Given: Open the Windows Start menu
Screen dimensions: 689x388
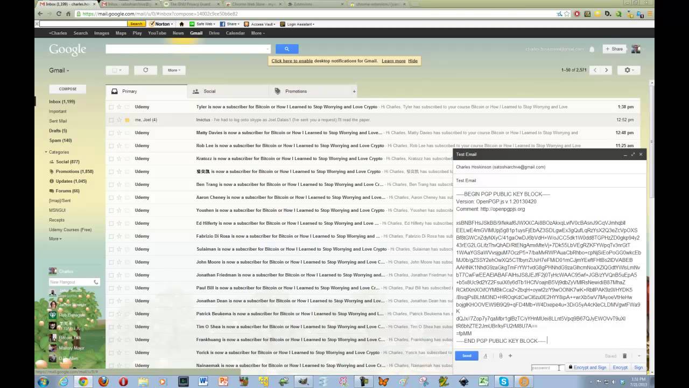Looking at the screenshot, I should coord(43,382).
